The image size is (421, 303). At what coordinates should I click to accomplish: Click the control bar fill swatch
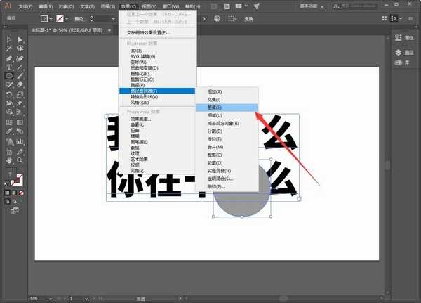pyautogui.click(x=44, y=19)
